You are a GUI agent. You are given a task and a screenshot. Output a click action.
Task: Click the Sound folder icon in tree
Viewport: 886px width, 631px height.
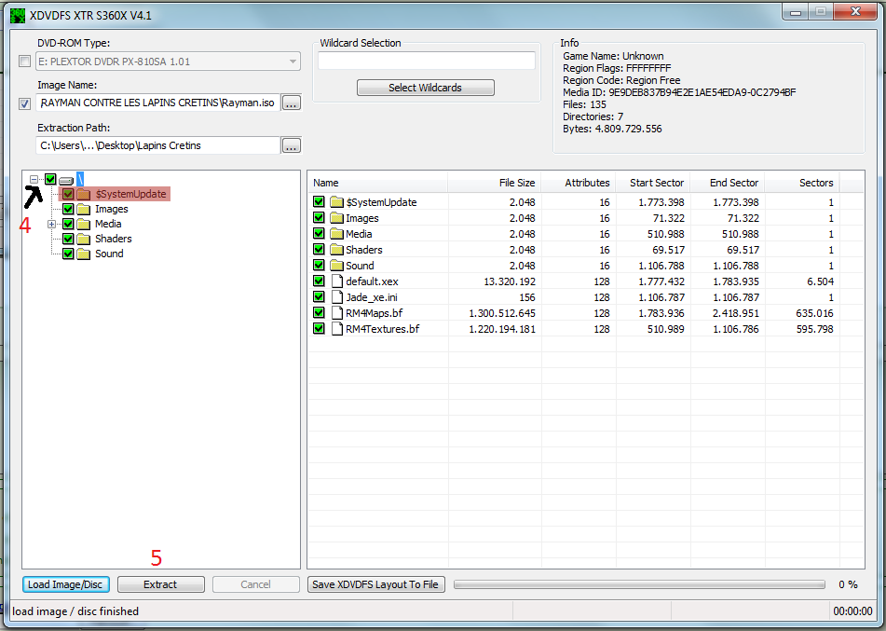84,254
